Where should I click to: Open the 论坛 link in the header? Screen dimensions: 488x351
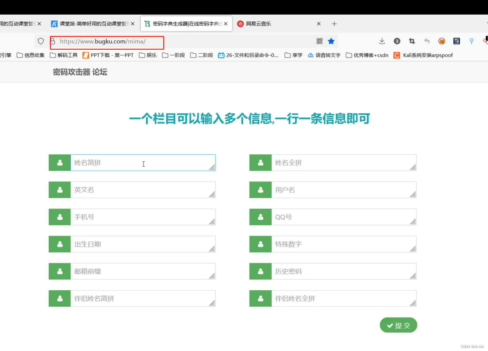[x=100, y=72]
